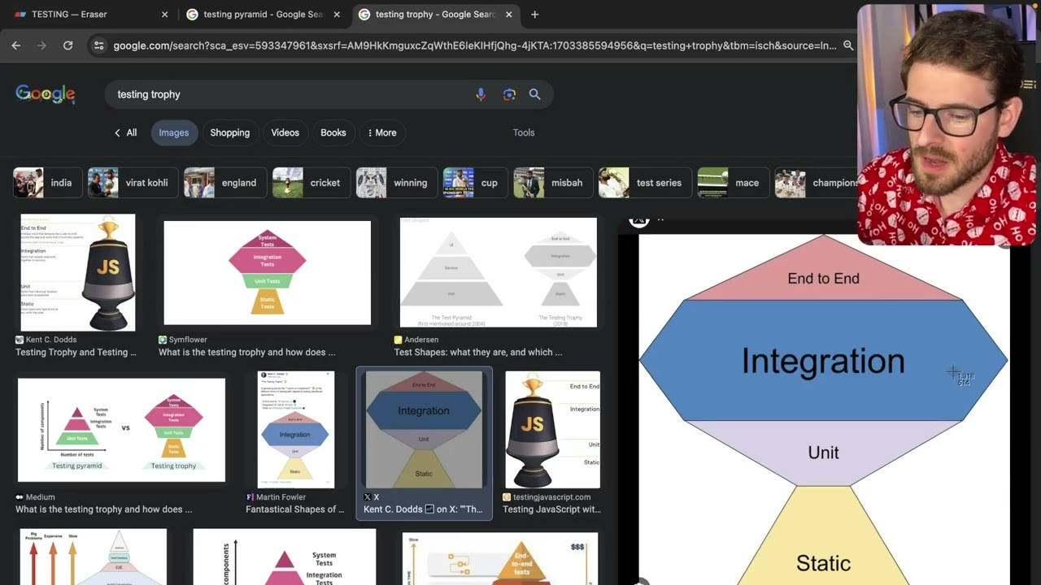The image size is (1041, 585).
Task: Close the testing pyramid tab
Action: (x=337, y=14)
